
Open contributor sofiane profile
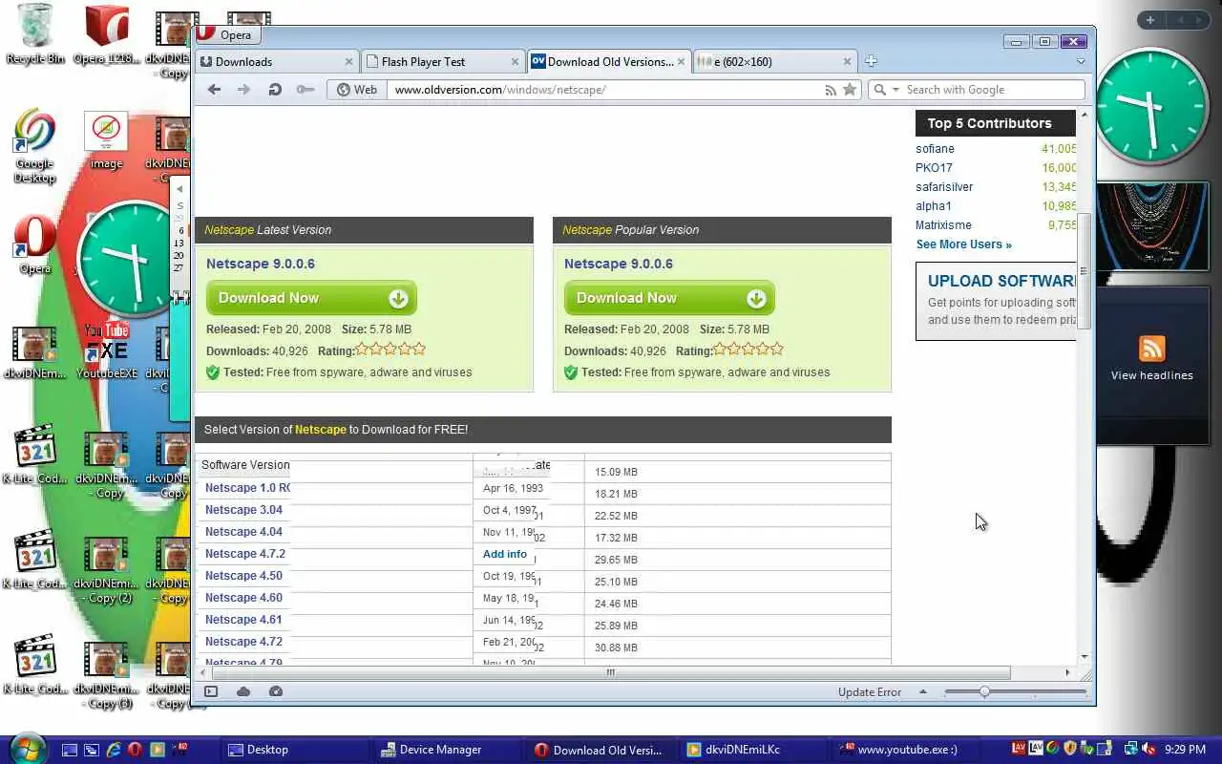(935, 149)
